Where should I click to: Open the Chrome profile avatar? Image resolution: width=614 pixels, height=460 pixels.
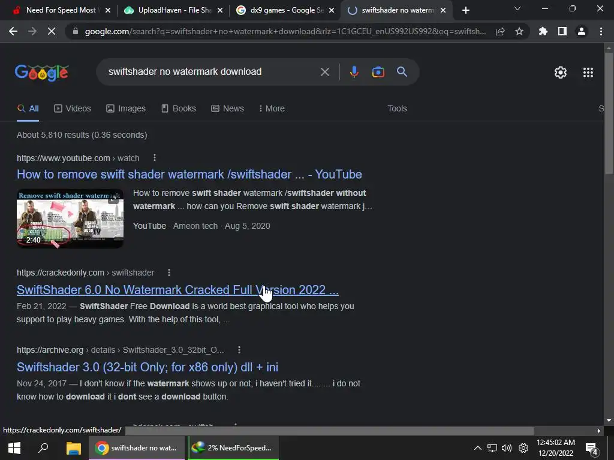click(582, 31)
